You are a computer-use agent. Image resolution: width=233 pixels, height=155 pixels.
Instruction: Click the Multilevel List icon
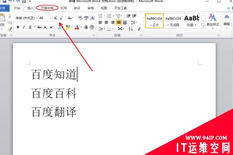pos(118,16)
